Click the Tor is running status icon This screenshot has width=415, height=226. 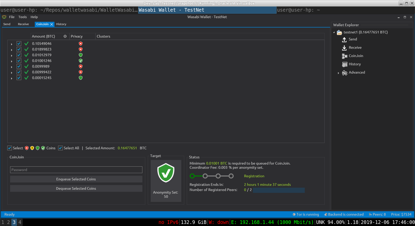point(294,214)
